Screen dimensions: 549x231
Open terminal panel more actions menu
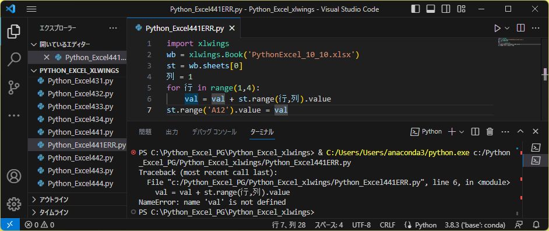point(505,132)
